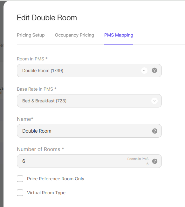Open the Bed & Breakfast (723) dropdown
Viewport: 185px width, 207px height.
(89, 101)
